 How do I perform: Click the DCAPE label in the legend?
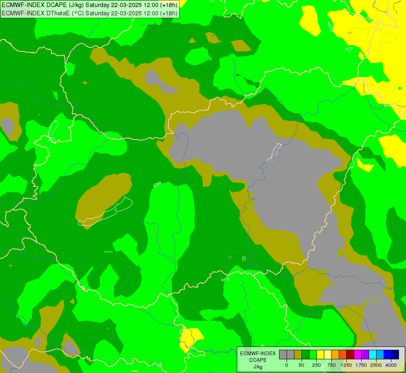(258, 360)
